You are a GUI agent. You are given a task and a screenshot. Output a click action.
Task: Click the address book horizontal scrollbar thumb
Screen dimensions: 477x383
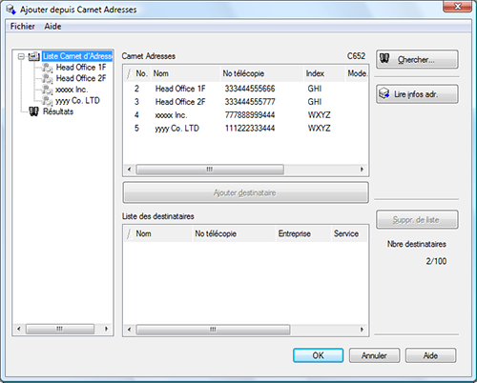pyautogui.click(x=210, y=170)
